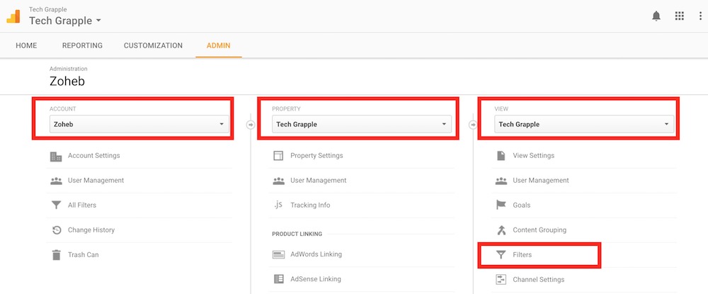The height and width of the screenshot is (294, 708).
Task: Expand the Account dropdown showing Zoheb
Action: tap(140, 124)
